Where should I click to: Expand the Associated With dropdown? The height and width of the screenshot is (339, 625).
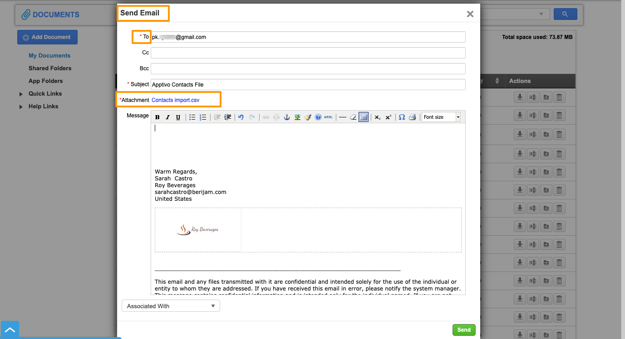click(x=171, y=306)
